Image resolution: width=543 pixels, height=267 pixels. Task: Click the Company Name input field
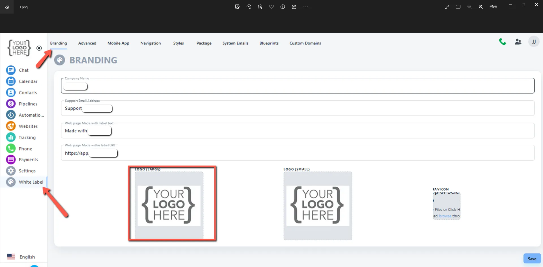point(298,86)
